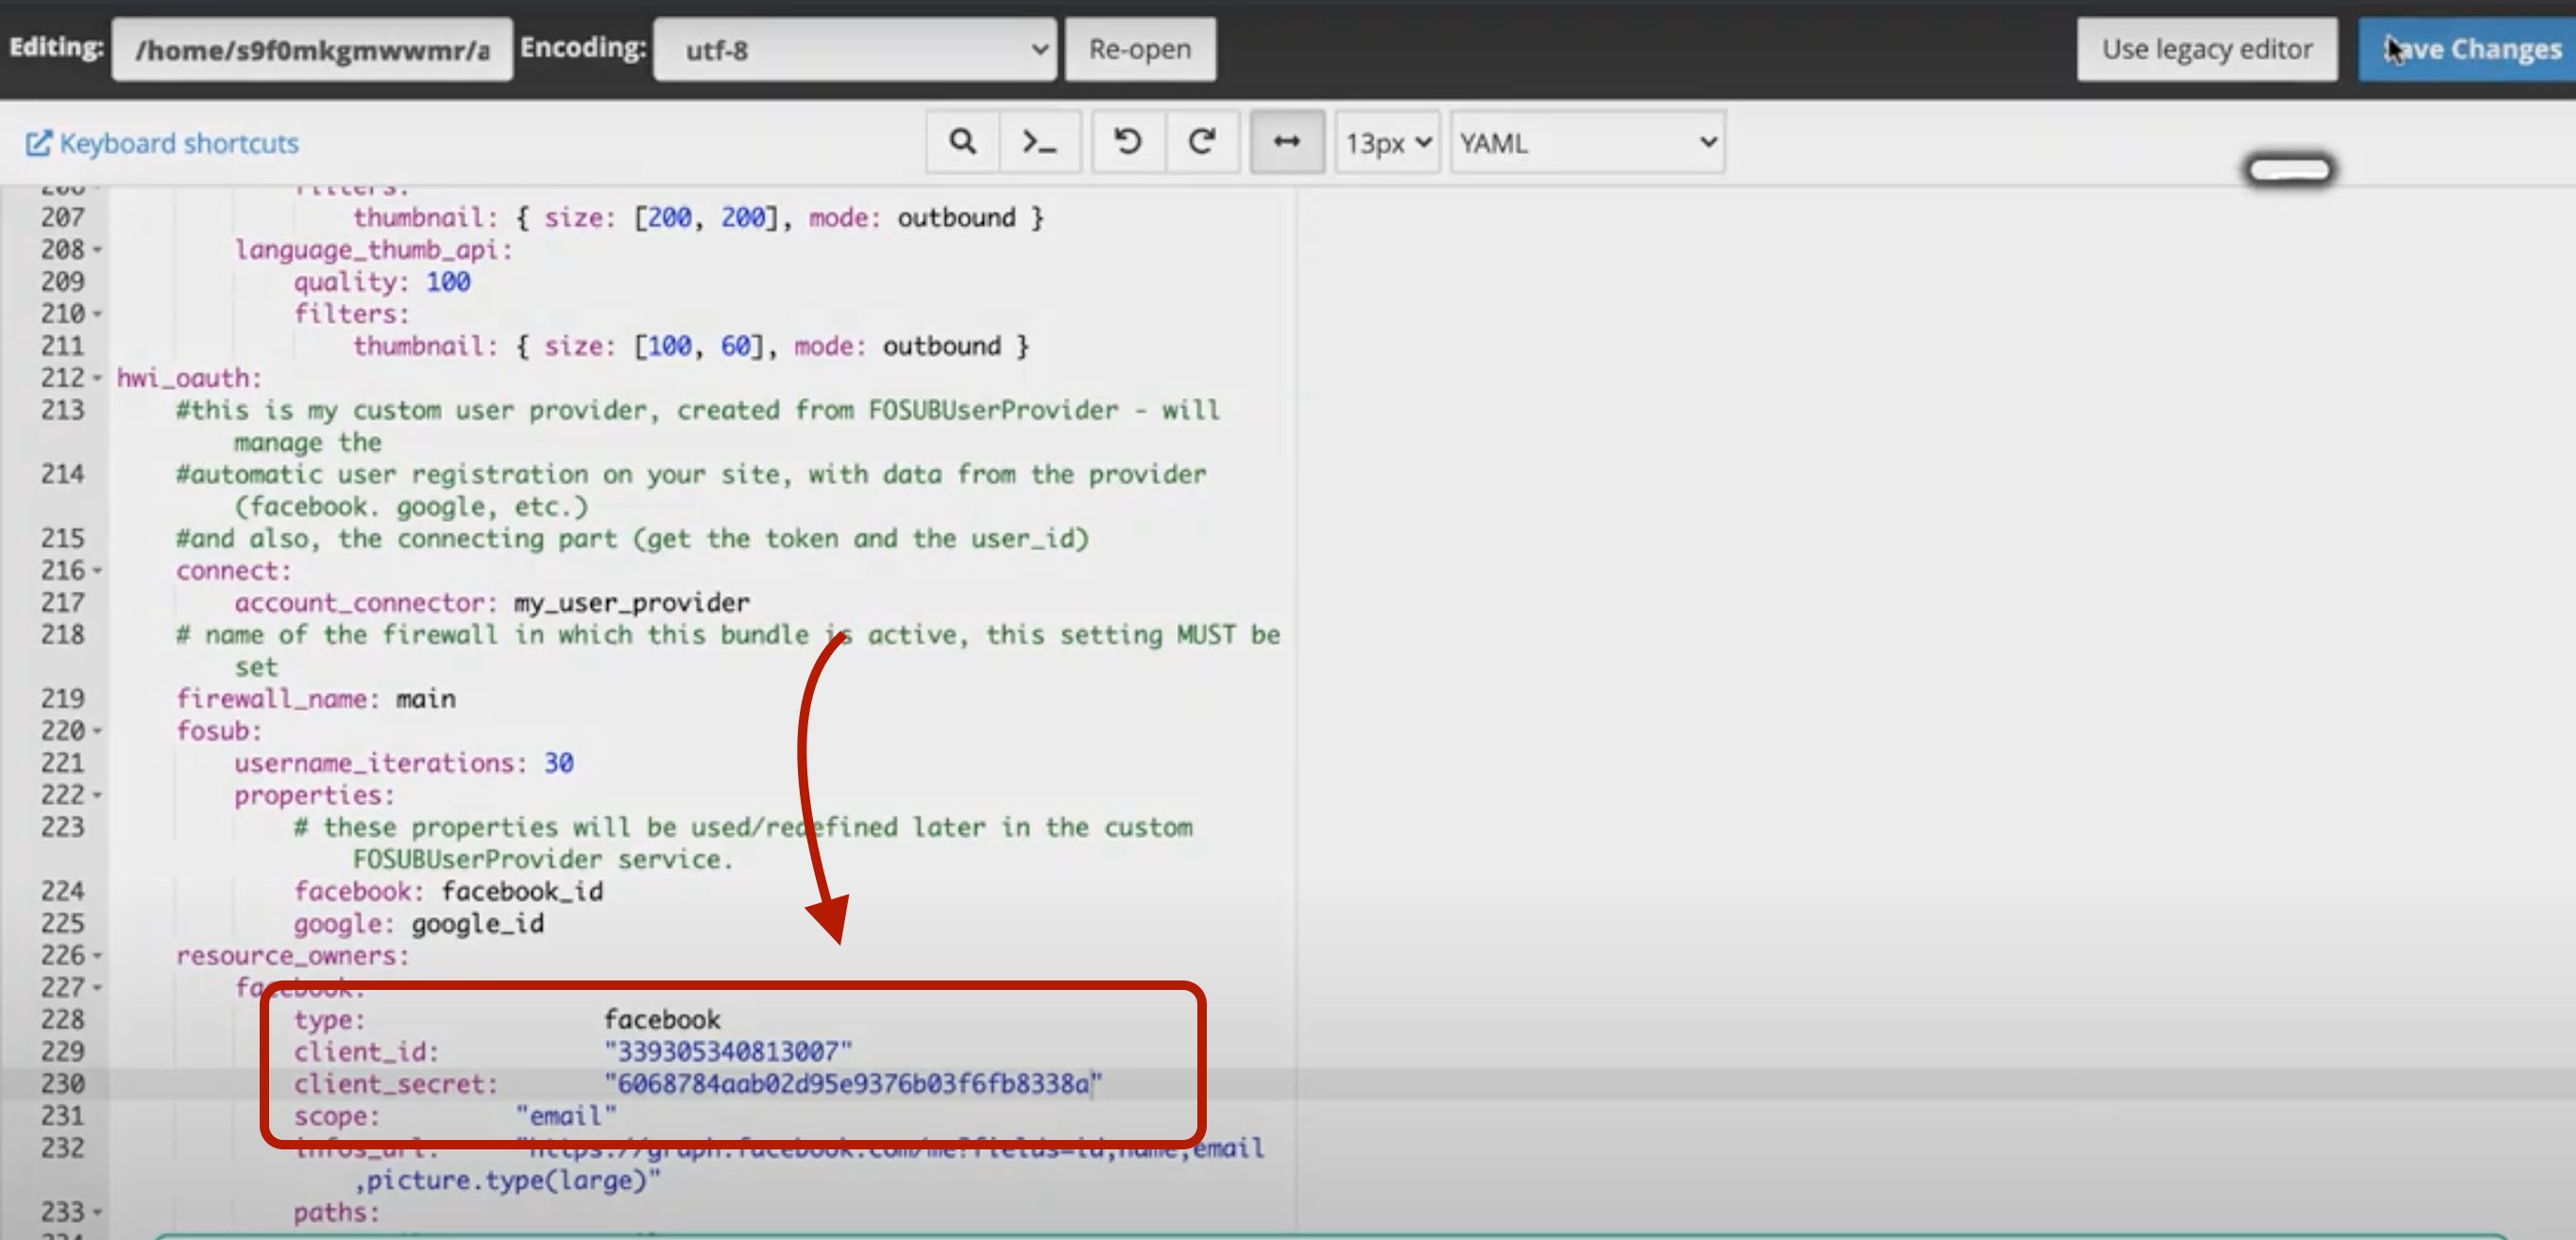The width and height of the screenshot is (2576, 1240).
Task: Toggle the word wrap arrows icon
Action: [x=1286, y=142]
